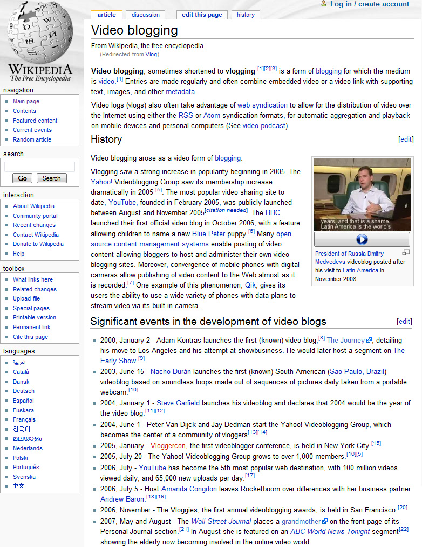Open the RSS link

pyautogui.click(x=186, y=116)
